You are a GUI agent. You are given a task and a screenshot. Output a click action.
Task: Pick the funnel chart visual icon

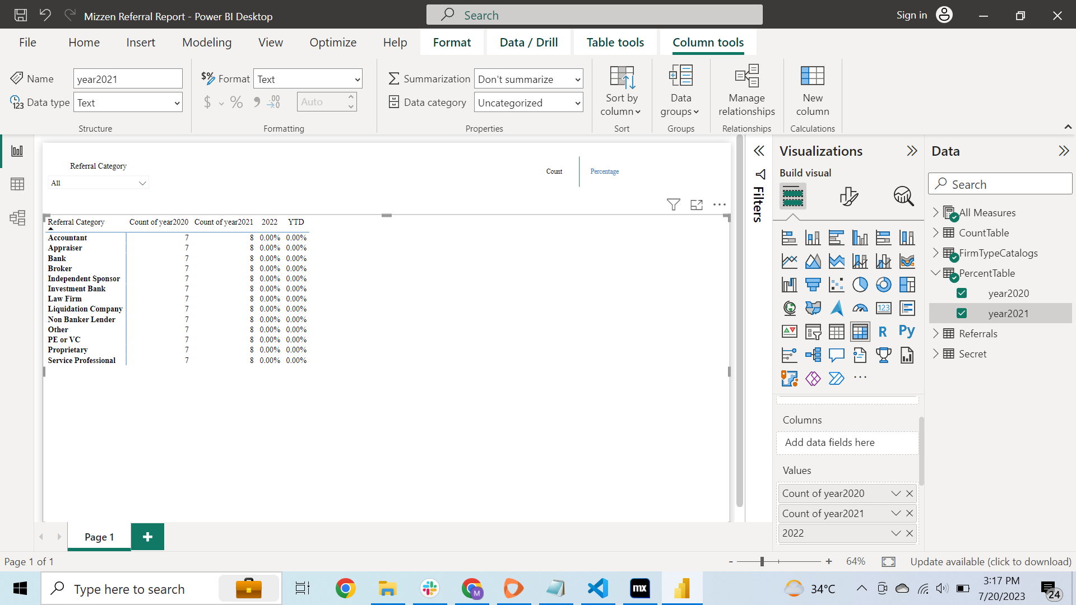813,285
